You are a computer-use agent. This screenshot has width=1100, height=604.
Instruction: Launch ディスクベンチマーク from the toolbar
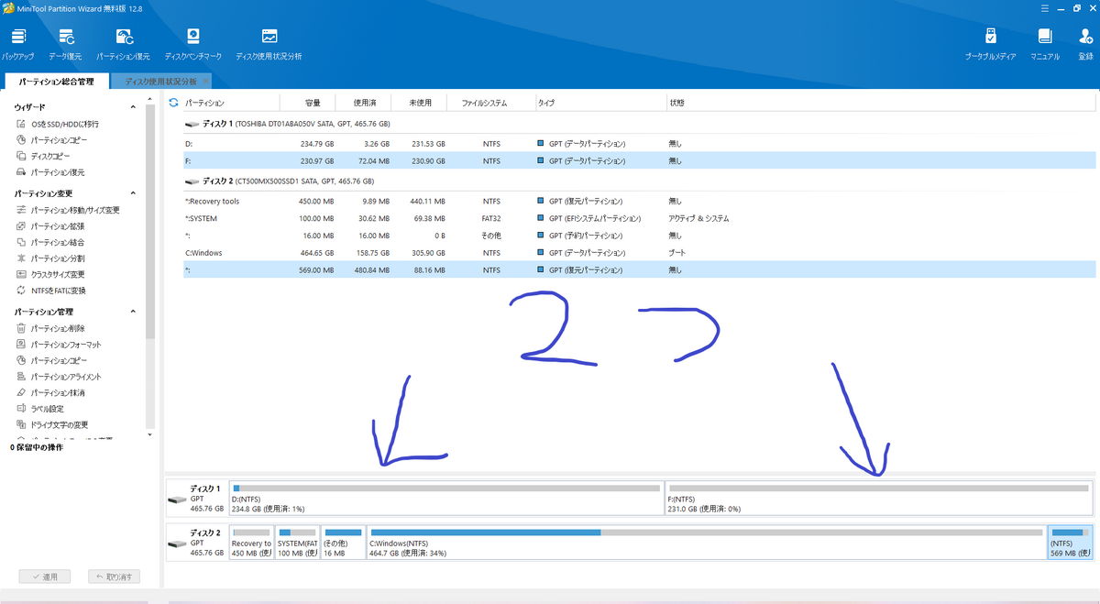point(193,45)
